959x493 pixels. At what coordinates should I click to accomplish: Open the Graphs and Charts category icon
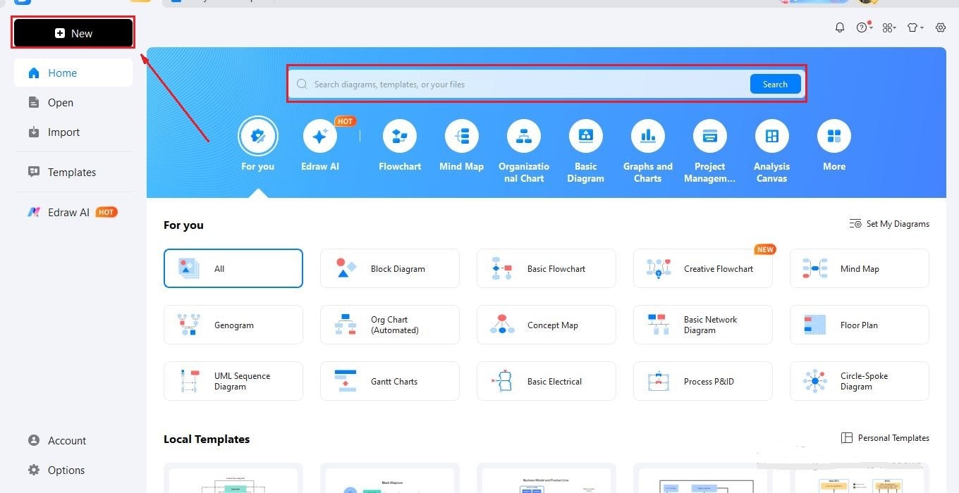(x=647, y=136)
